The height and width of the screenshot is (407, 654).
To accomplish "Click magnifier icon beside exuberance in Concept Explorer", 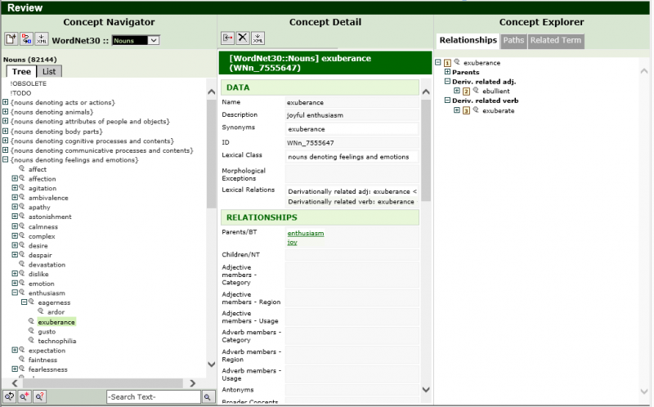I will tap(457, 62).
